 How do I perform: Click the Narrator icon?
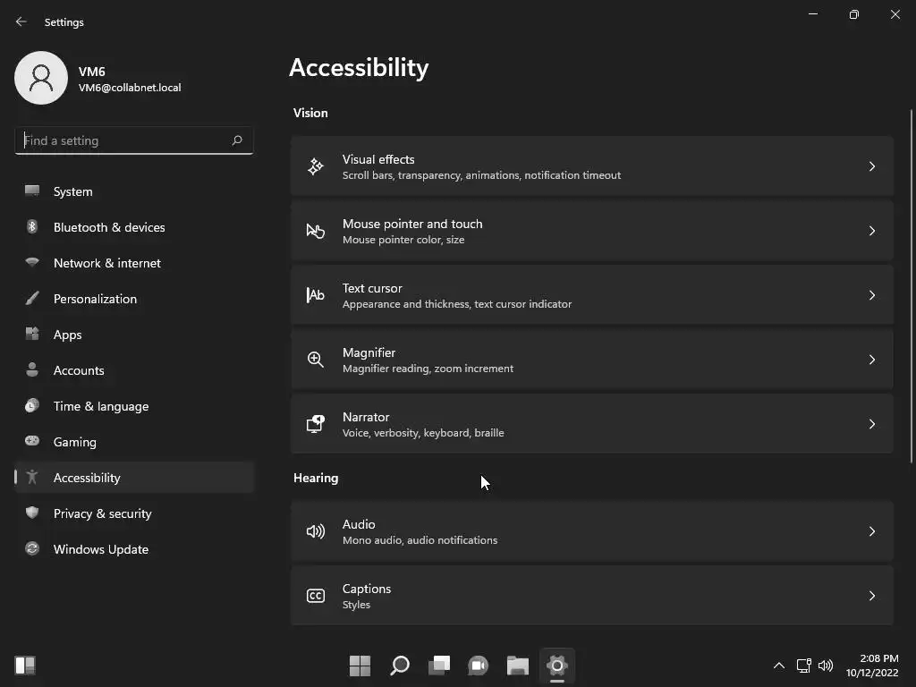(x=316, y=424)
